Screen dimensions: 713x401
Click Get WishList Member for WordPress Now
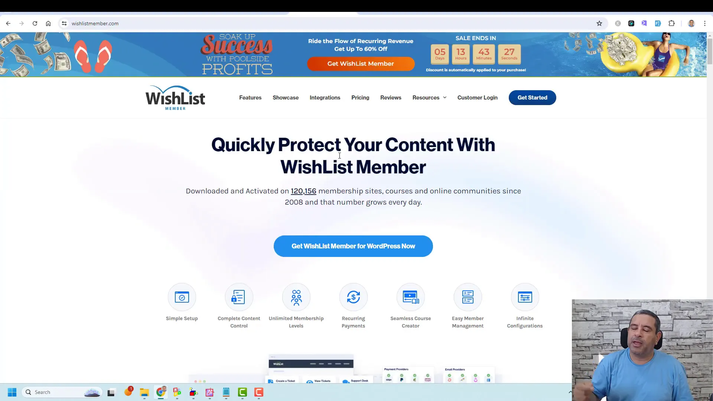[353, 246]
